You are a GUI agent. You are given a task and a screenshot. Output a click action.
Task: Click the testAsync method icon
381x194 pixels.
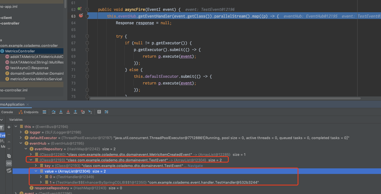(8, 68)
